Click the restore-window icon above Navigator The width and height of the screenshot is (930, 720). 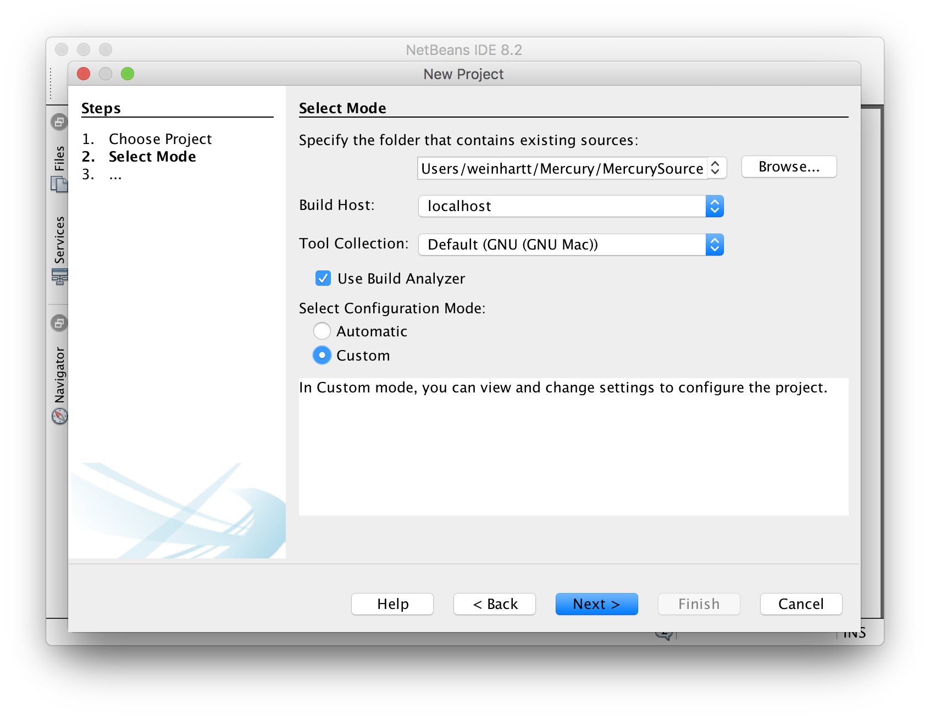[59, 323]
